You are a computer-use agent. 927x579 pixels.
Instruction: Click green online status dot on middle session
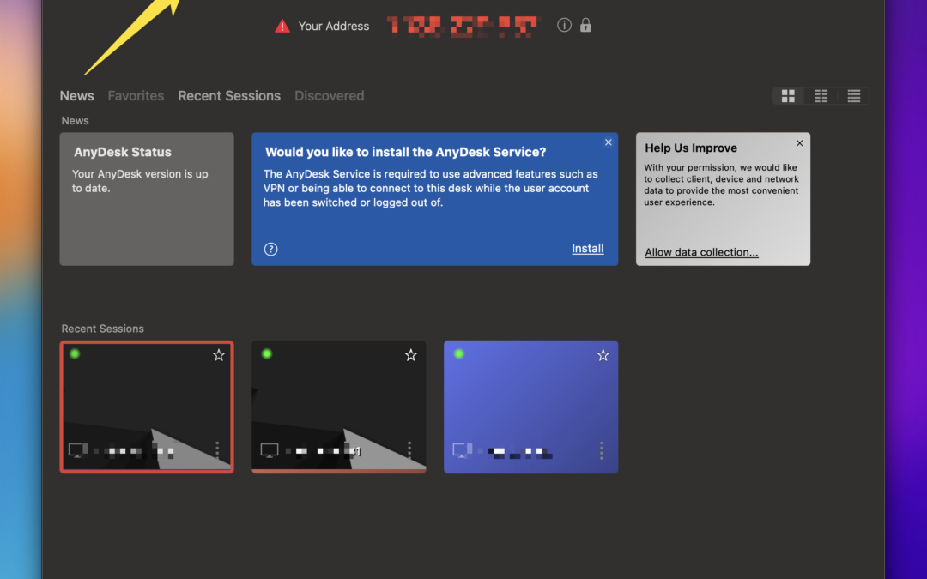point(267,354)
